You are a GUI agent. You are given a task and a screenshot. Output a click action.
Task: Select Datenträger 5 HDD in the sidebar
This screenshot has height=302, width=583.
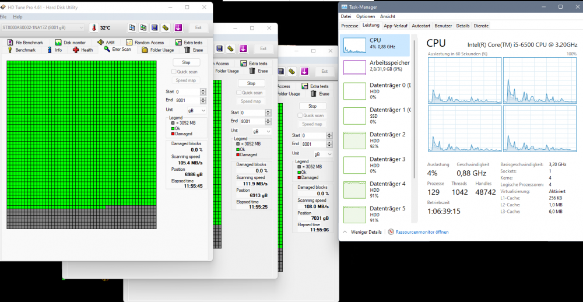(x=375, y=214)
